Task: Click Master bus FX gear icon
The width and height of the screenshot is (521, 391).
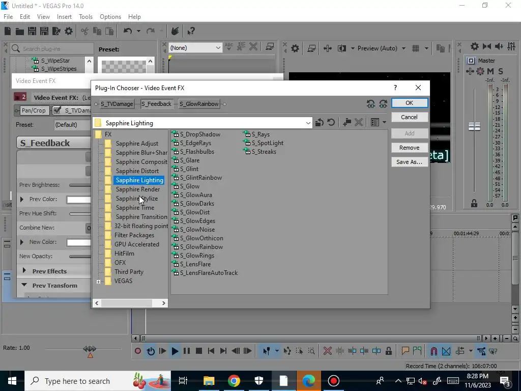Action: pyautogui.click(x=480, y=71)
